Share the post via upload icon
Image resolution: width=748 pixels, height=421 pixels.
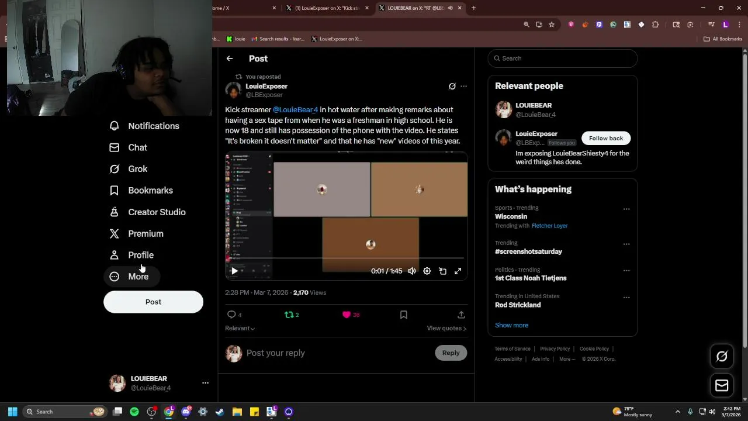pyautogui.click(x=461, y=315)
